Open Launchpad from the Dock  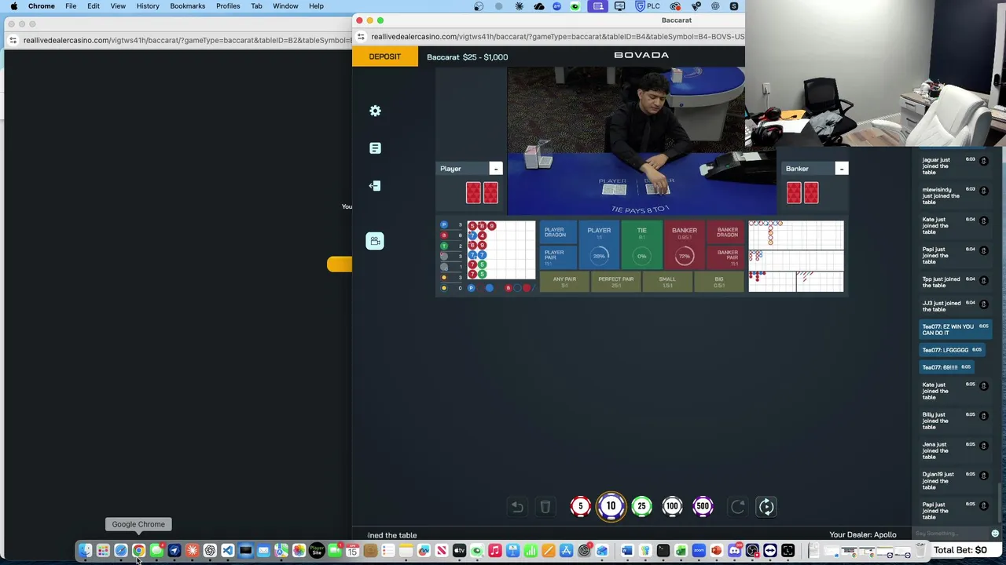click(x=103, y=551)
